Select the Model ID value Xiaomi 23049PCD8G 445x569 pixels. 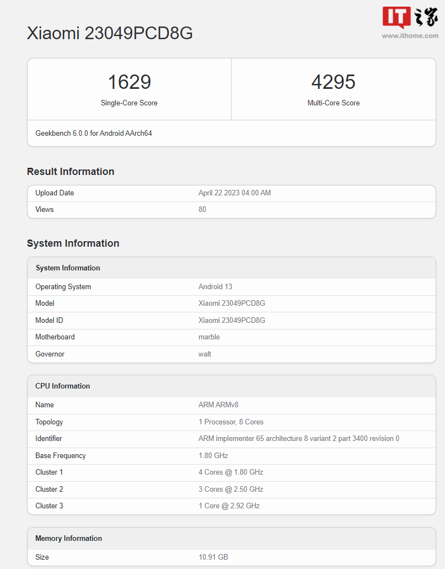232,321
